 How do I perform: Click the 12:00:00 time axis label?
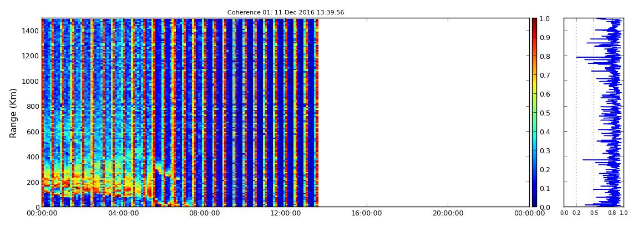(x=285, y=213)
